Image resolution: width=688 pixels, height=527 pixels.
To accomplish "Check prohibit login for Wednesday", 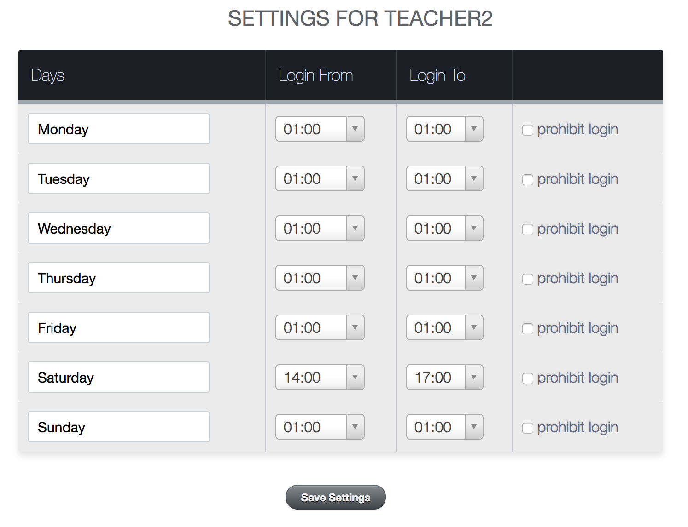I will 528,229.
